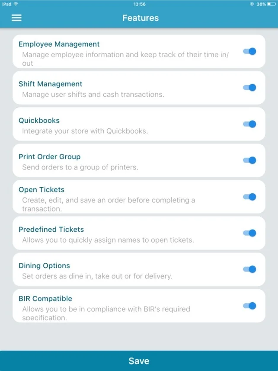Image resolution: width=278 pixels, height=371 pixels.
Task: Switch off Predefined Tickets
Action: pos(250,233)
